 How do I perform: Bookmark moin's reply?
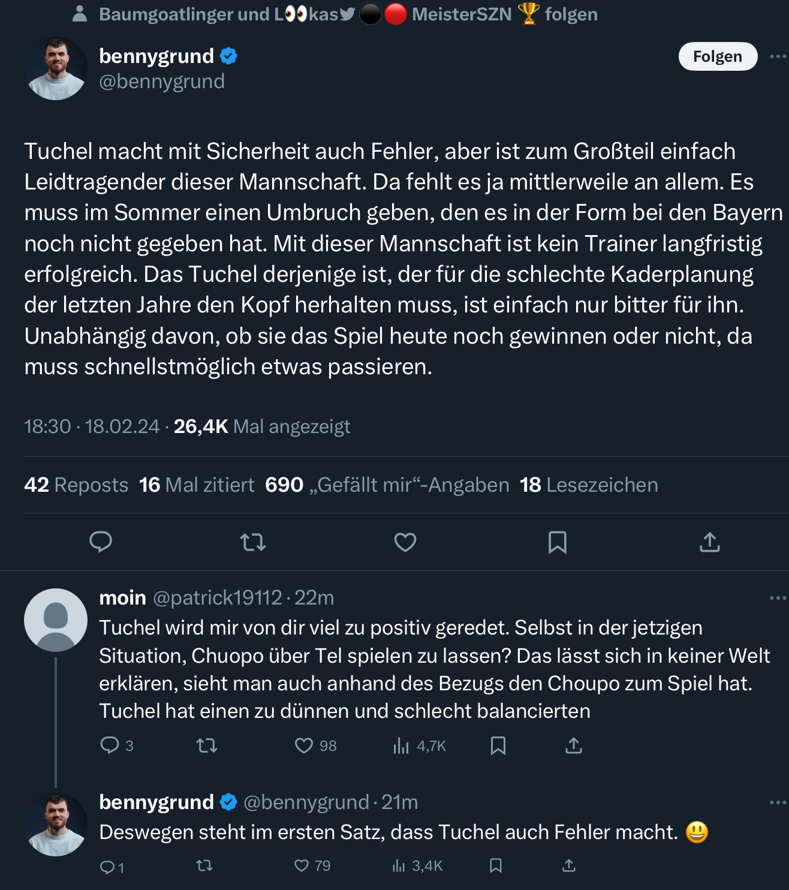tap(498, 745)
